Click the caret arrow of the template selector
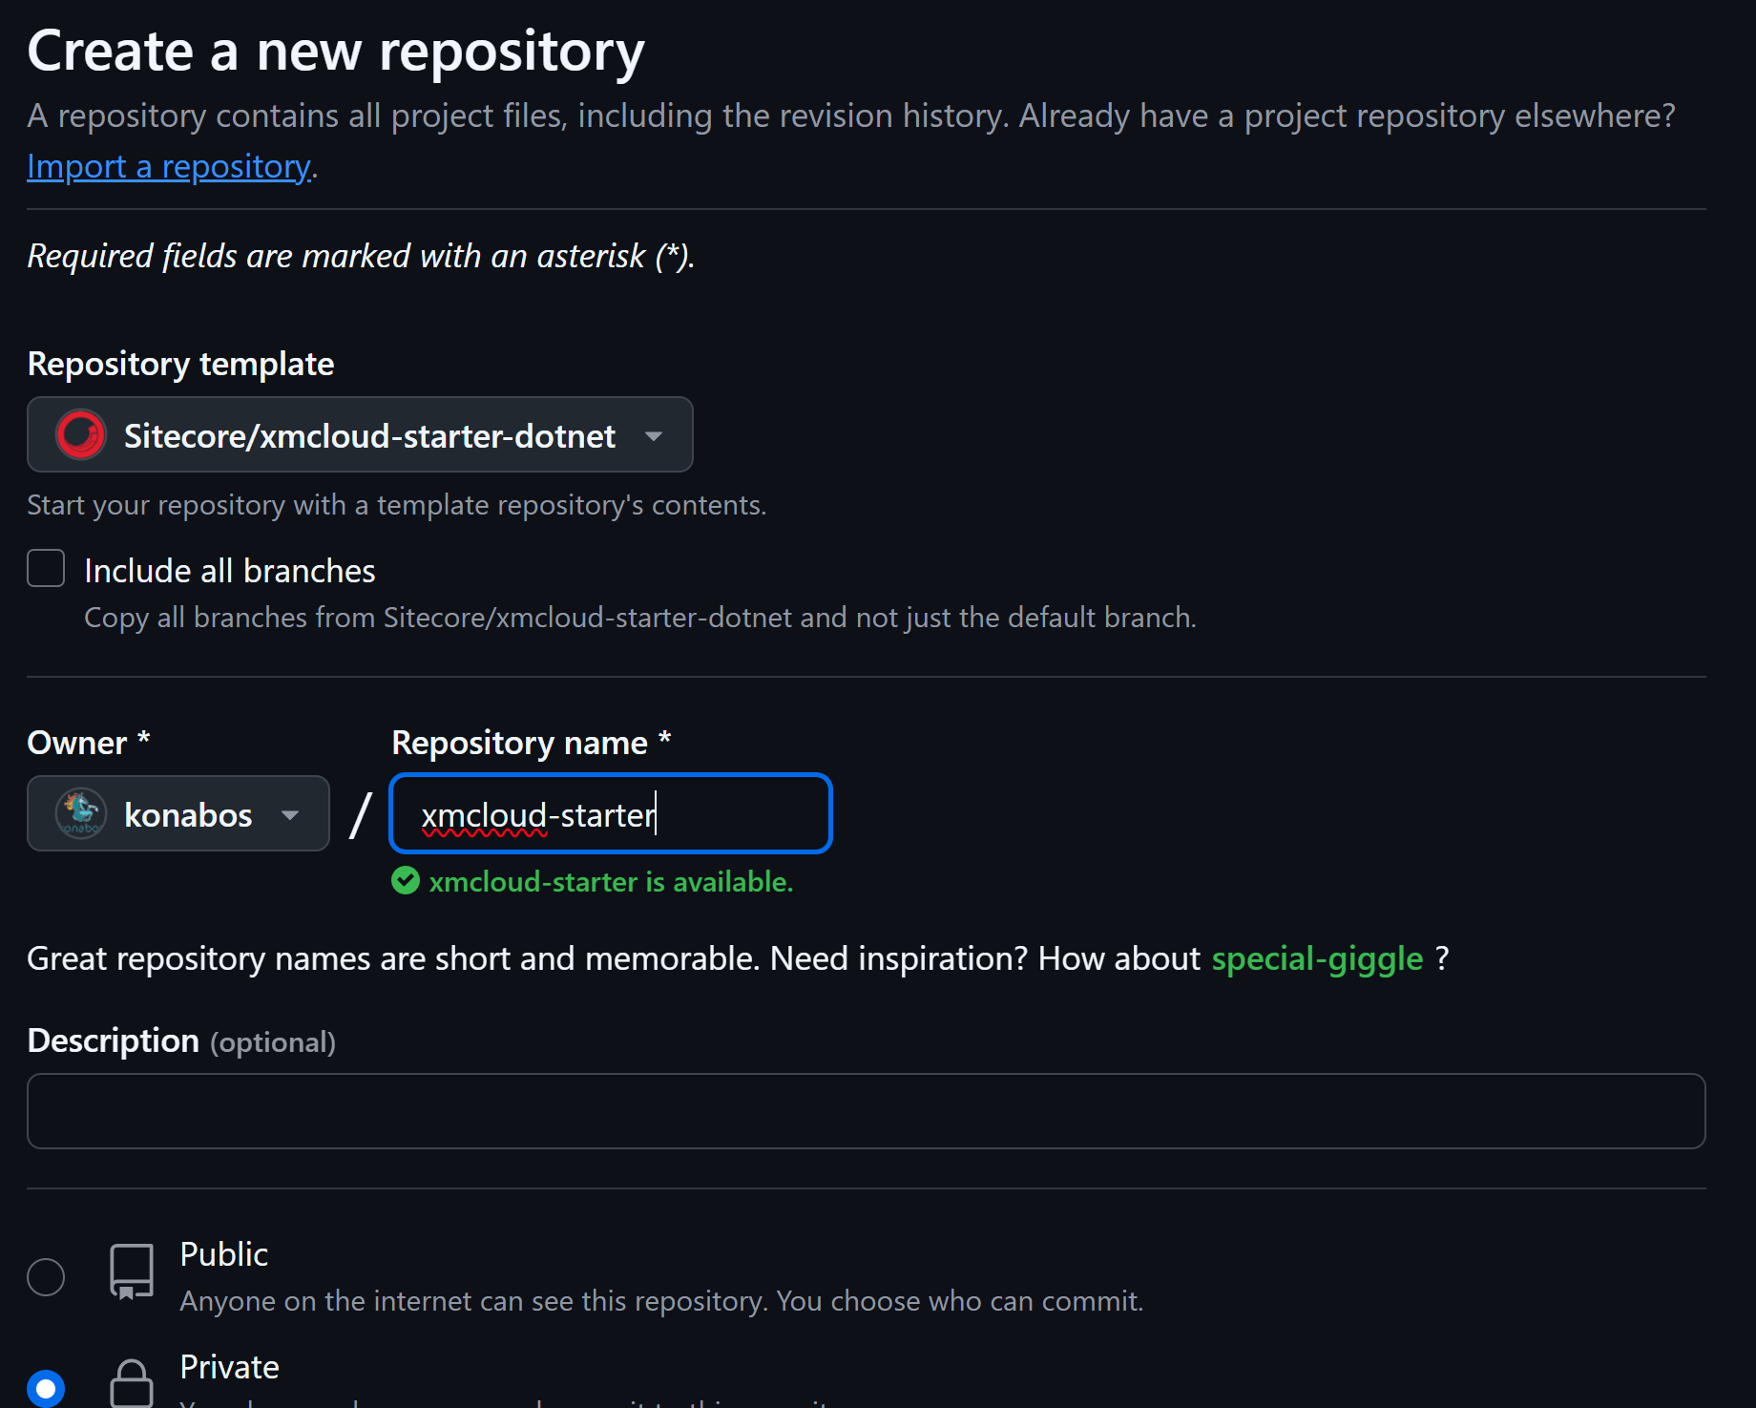This screenshot has width=1756, height=1408. [654, 436]
